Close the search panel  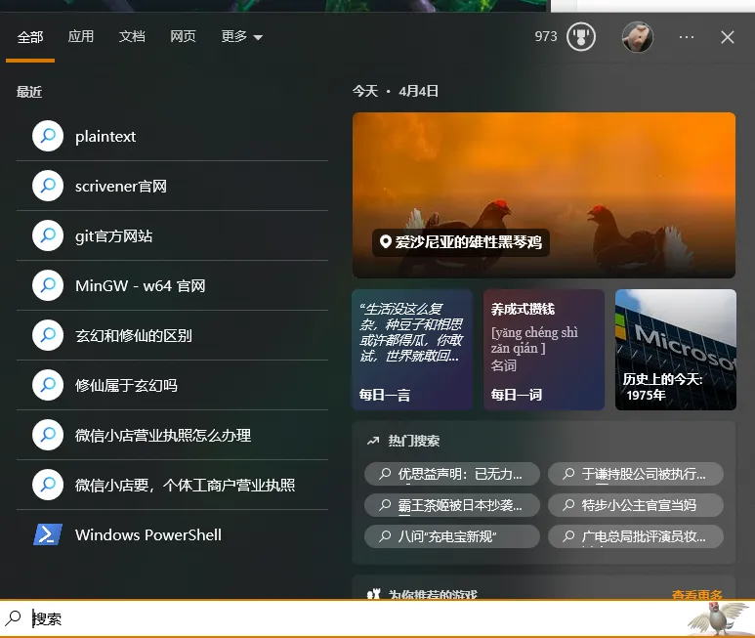[x=727, y=37]
